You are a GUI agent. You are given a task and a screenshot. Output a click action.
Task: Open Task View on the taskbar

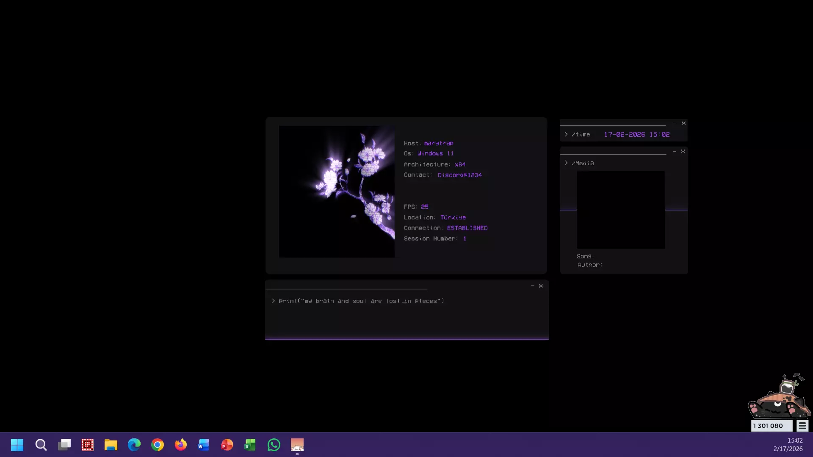pyautogui.click(x=64, y=445)
